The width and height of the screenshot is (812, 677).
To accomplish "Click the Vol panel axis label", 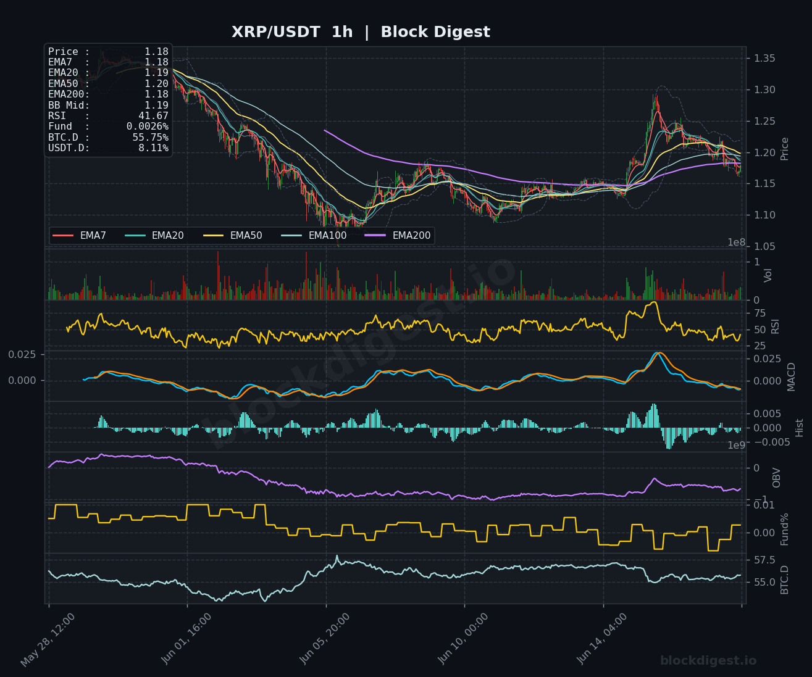I will coord(769,275).
